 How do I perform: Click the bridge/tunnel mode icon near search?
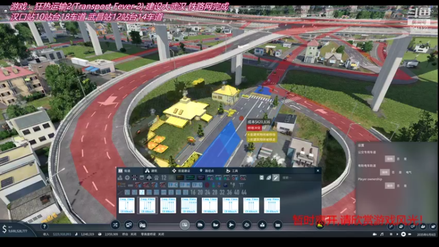click(x=262, y=177)
